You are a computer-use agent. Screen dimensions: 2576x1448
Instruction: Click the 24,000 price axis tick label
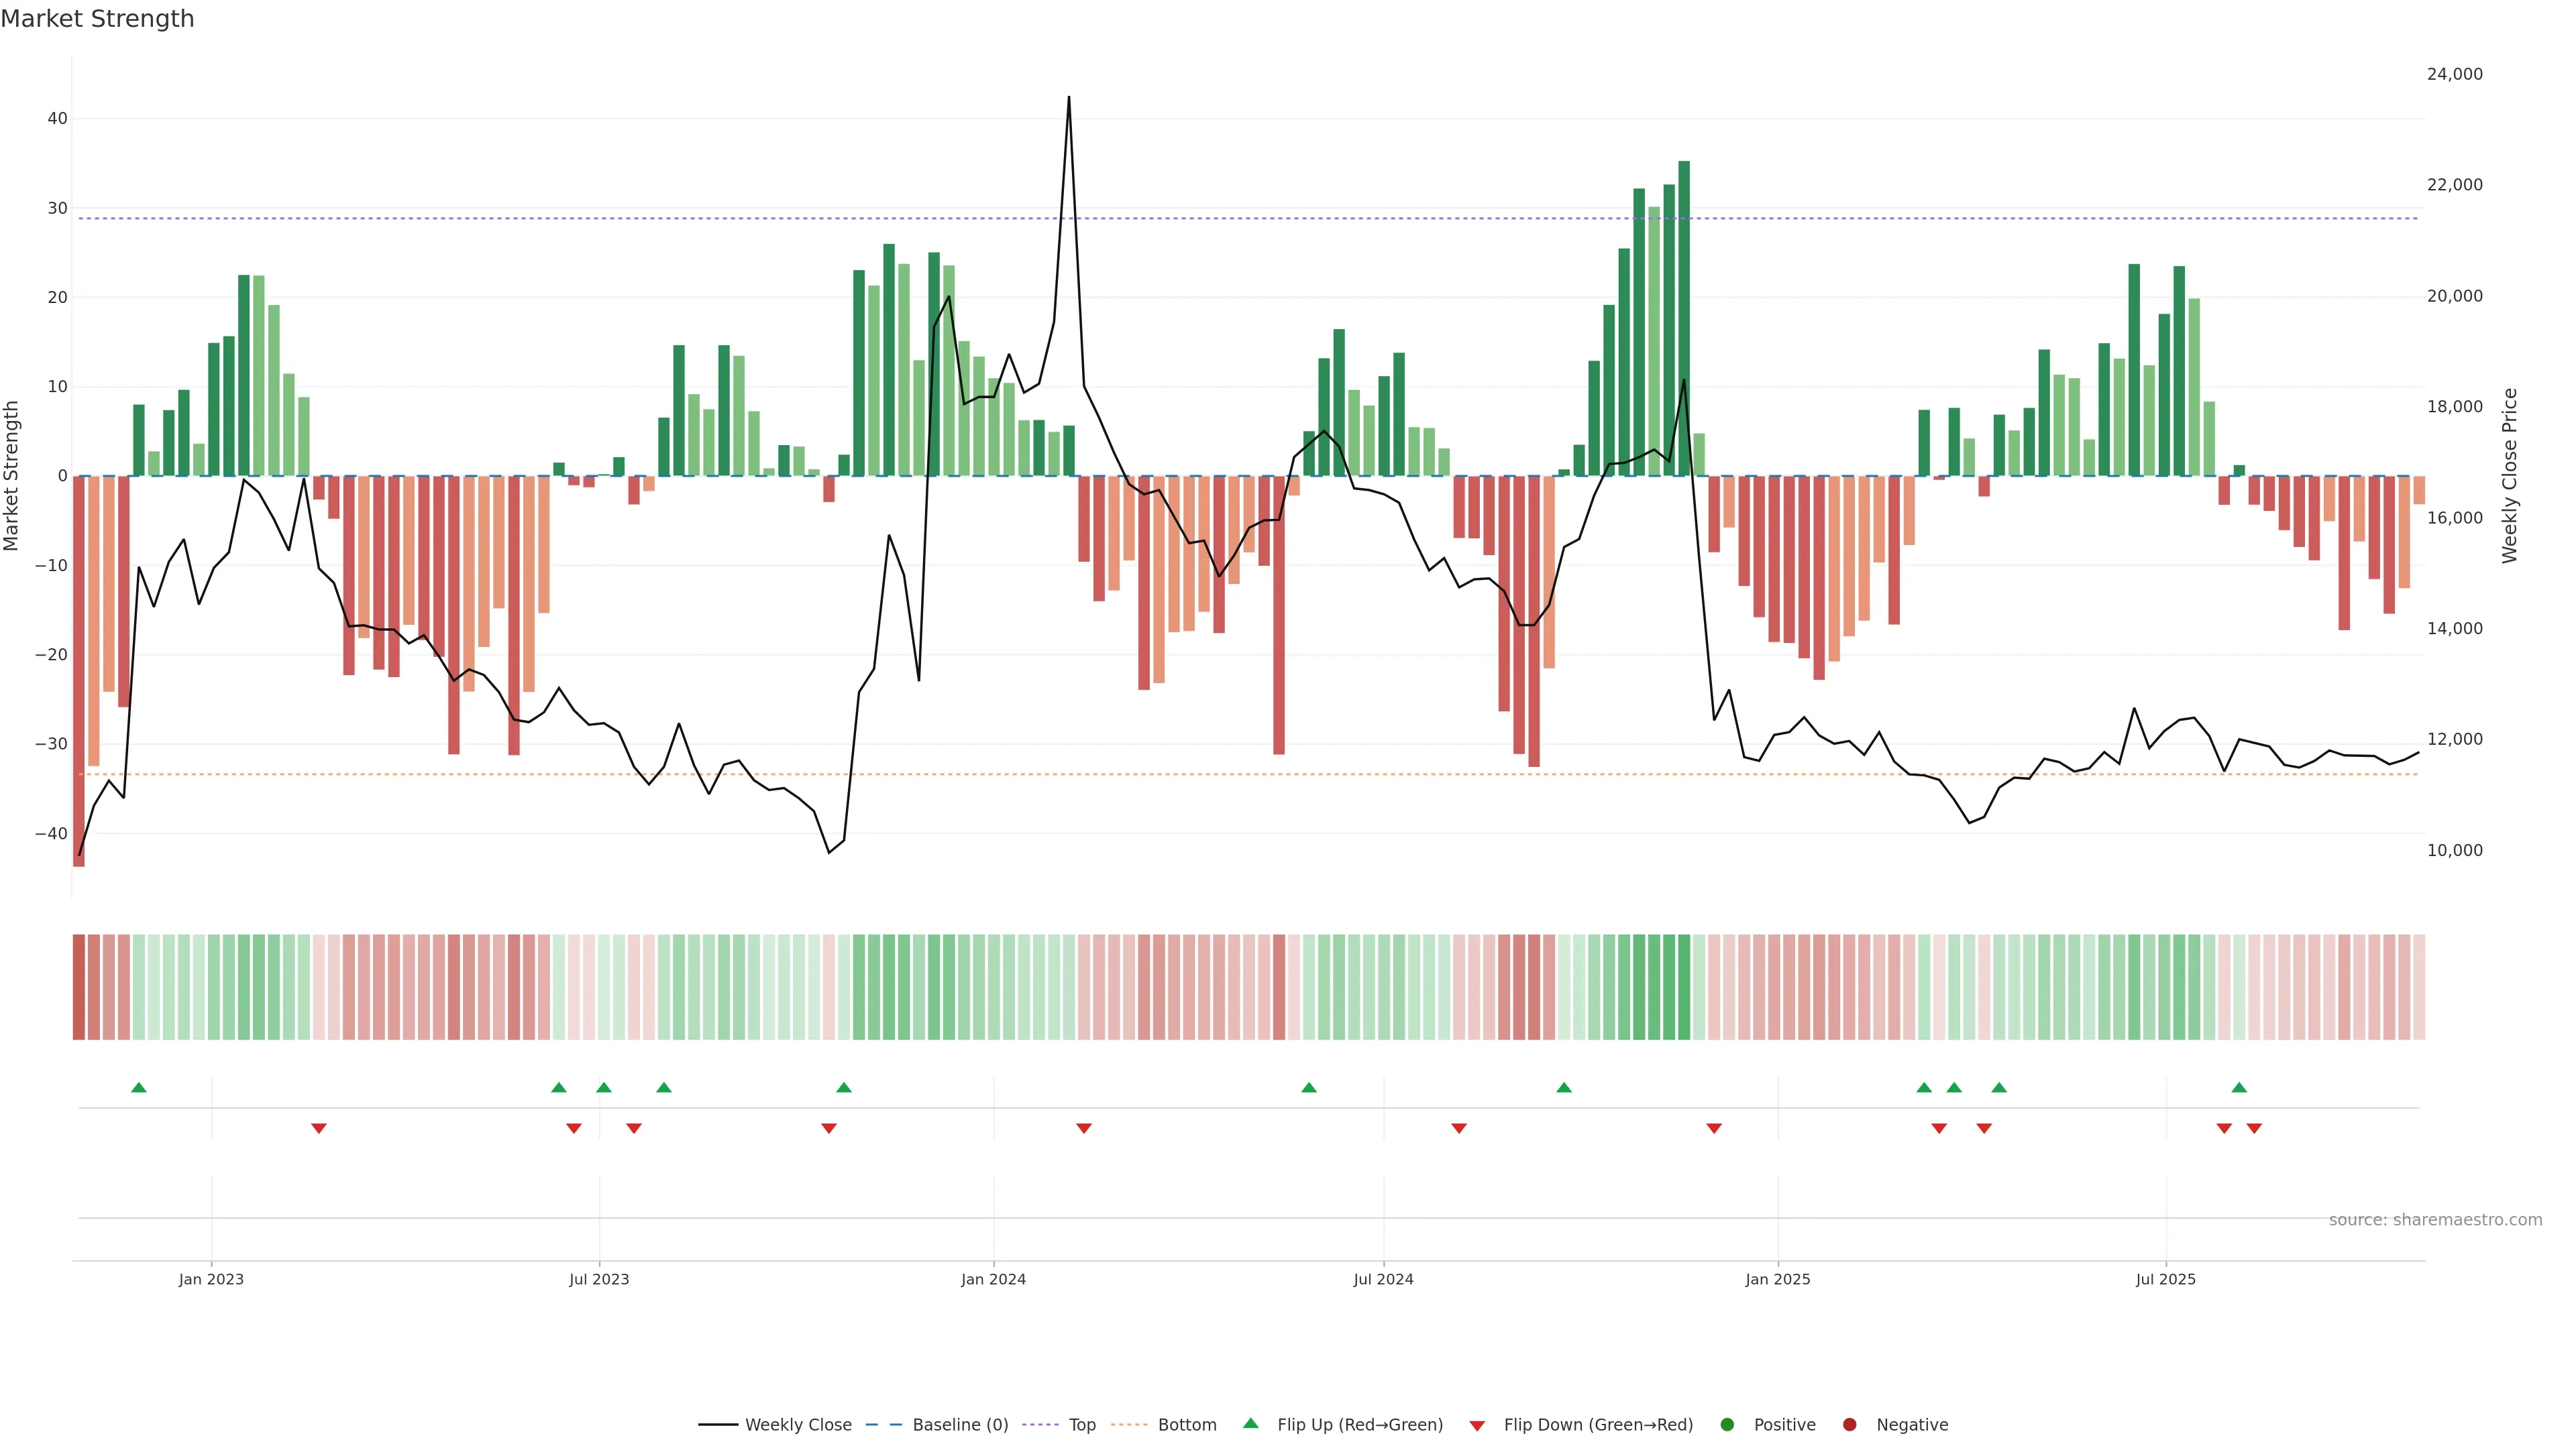point(2454,74)
